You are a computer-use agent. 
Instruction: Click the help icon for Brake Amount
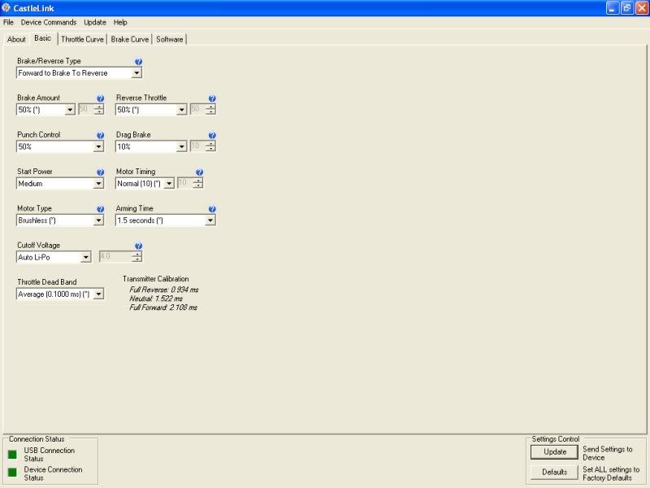coord(101,98)
